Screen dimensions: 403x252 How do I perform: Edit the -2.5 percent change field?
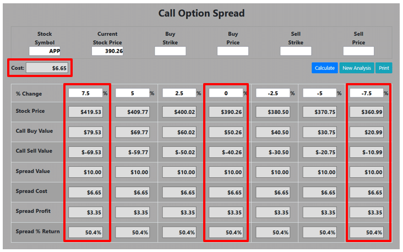(x=273, y=94)
